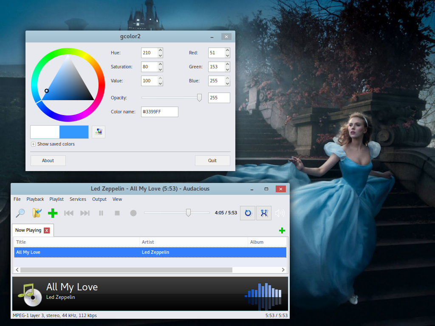The width and height of the screenshot is (435, 326).
Task: Click the About button in gcolor2
Action: click(48, 160)
